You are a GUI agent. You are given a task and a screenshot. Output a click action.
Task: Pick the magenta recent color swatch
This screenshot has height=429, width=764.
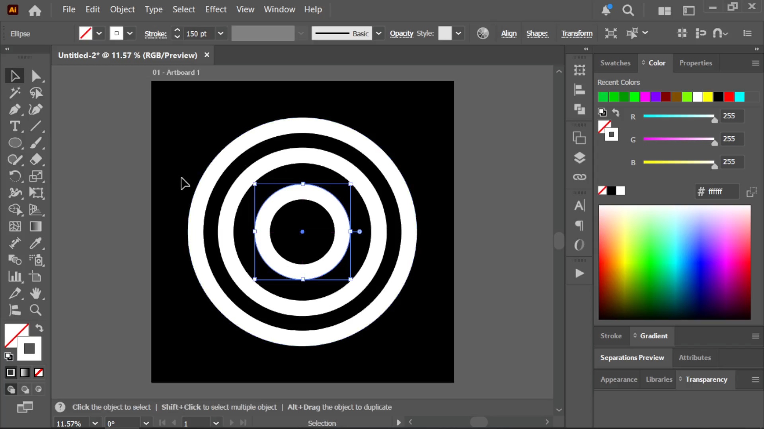pyautogui.click(x=645, y=97)
